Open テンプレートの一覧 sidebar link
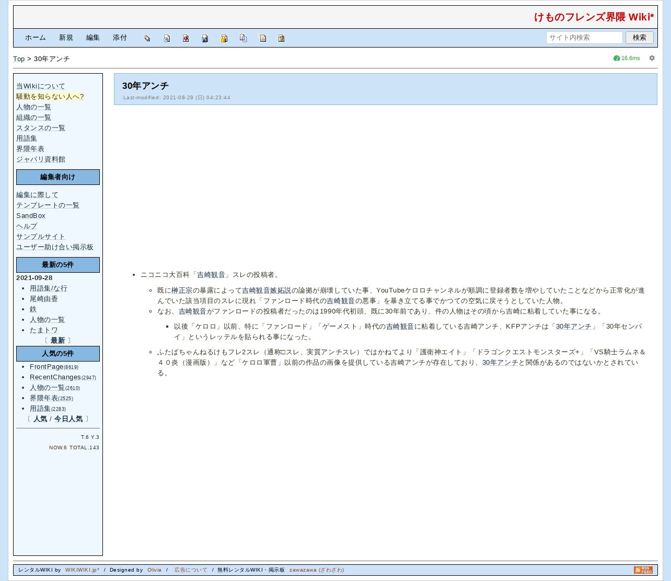Image resolution: width=671 pixels, height=581 pixels. tap(48, 205)
